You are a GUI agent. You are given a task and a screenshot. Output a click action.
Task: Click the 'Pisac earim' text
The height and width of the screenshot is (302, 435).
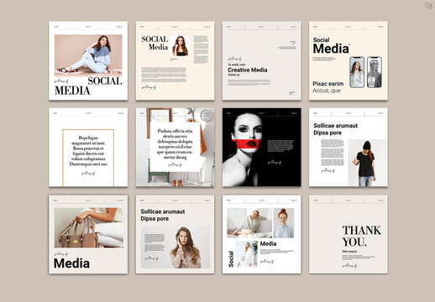pos(328,84)
